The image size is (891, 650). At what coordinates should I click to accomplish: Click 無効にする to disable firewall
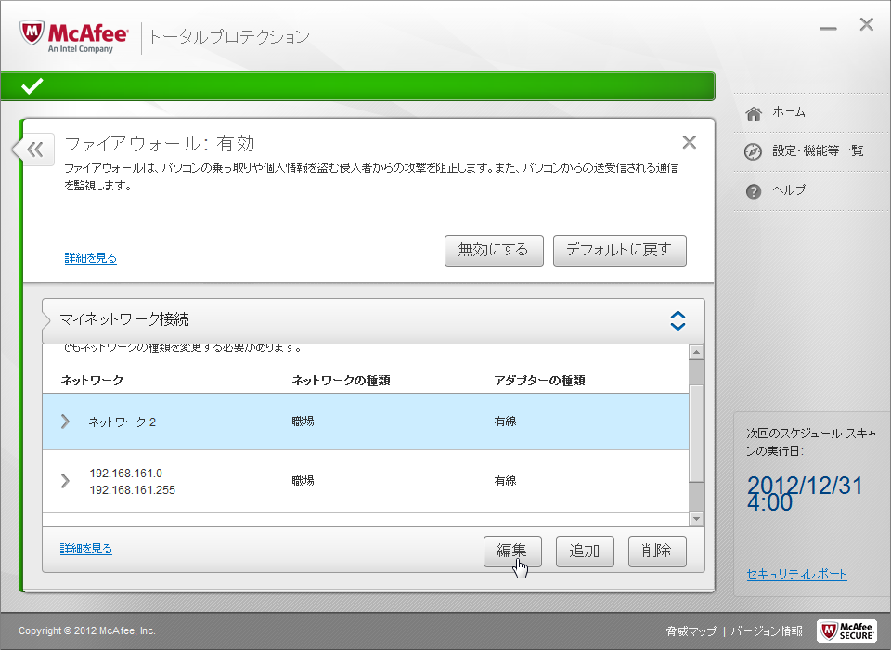point(493,250)
